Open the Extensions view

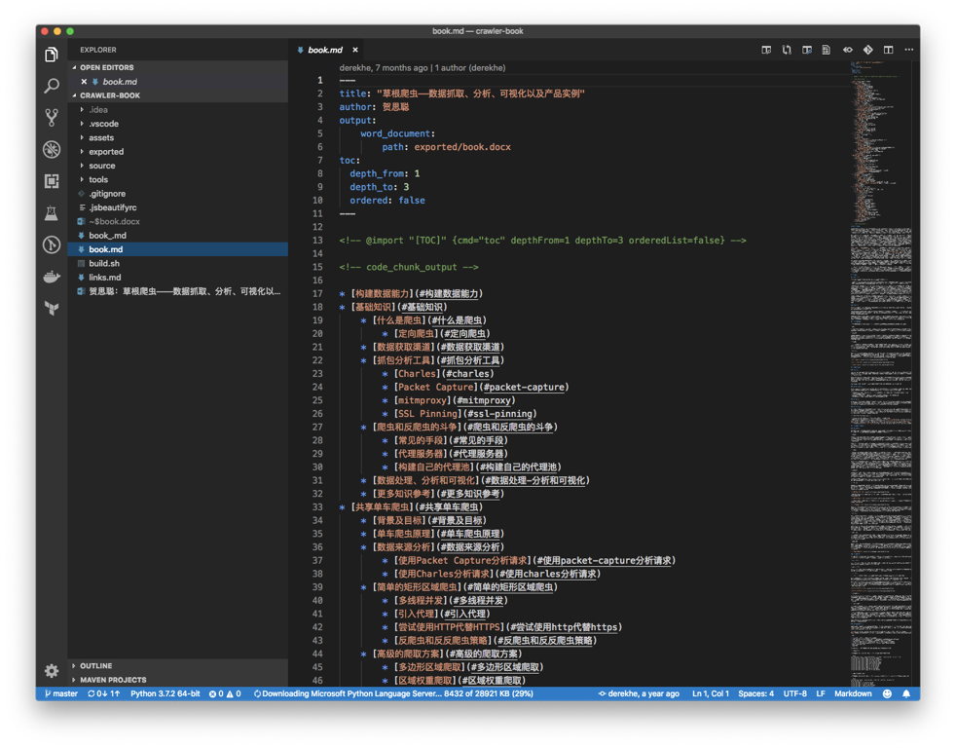(52, 181)
